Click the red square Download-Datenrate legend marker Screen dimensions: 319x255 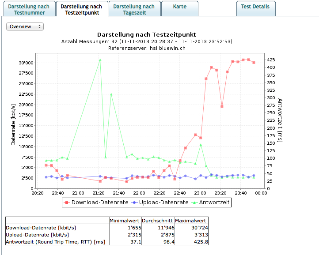click(68, 202)
